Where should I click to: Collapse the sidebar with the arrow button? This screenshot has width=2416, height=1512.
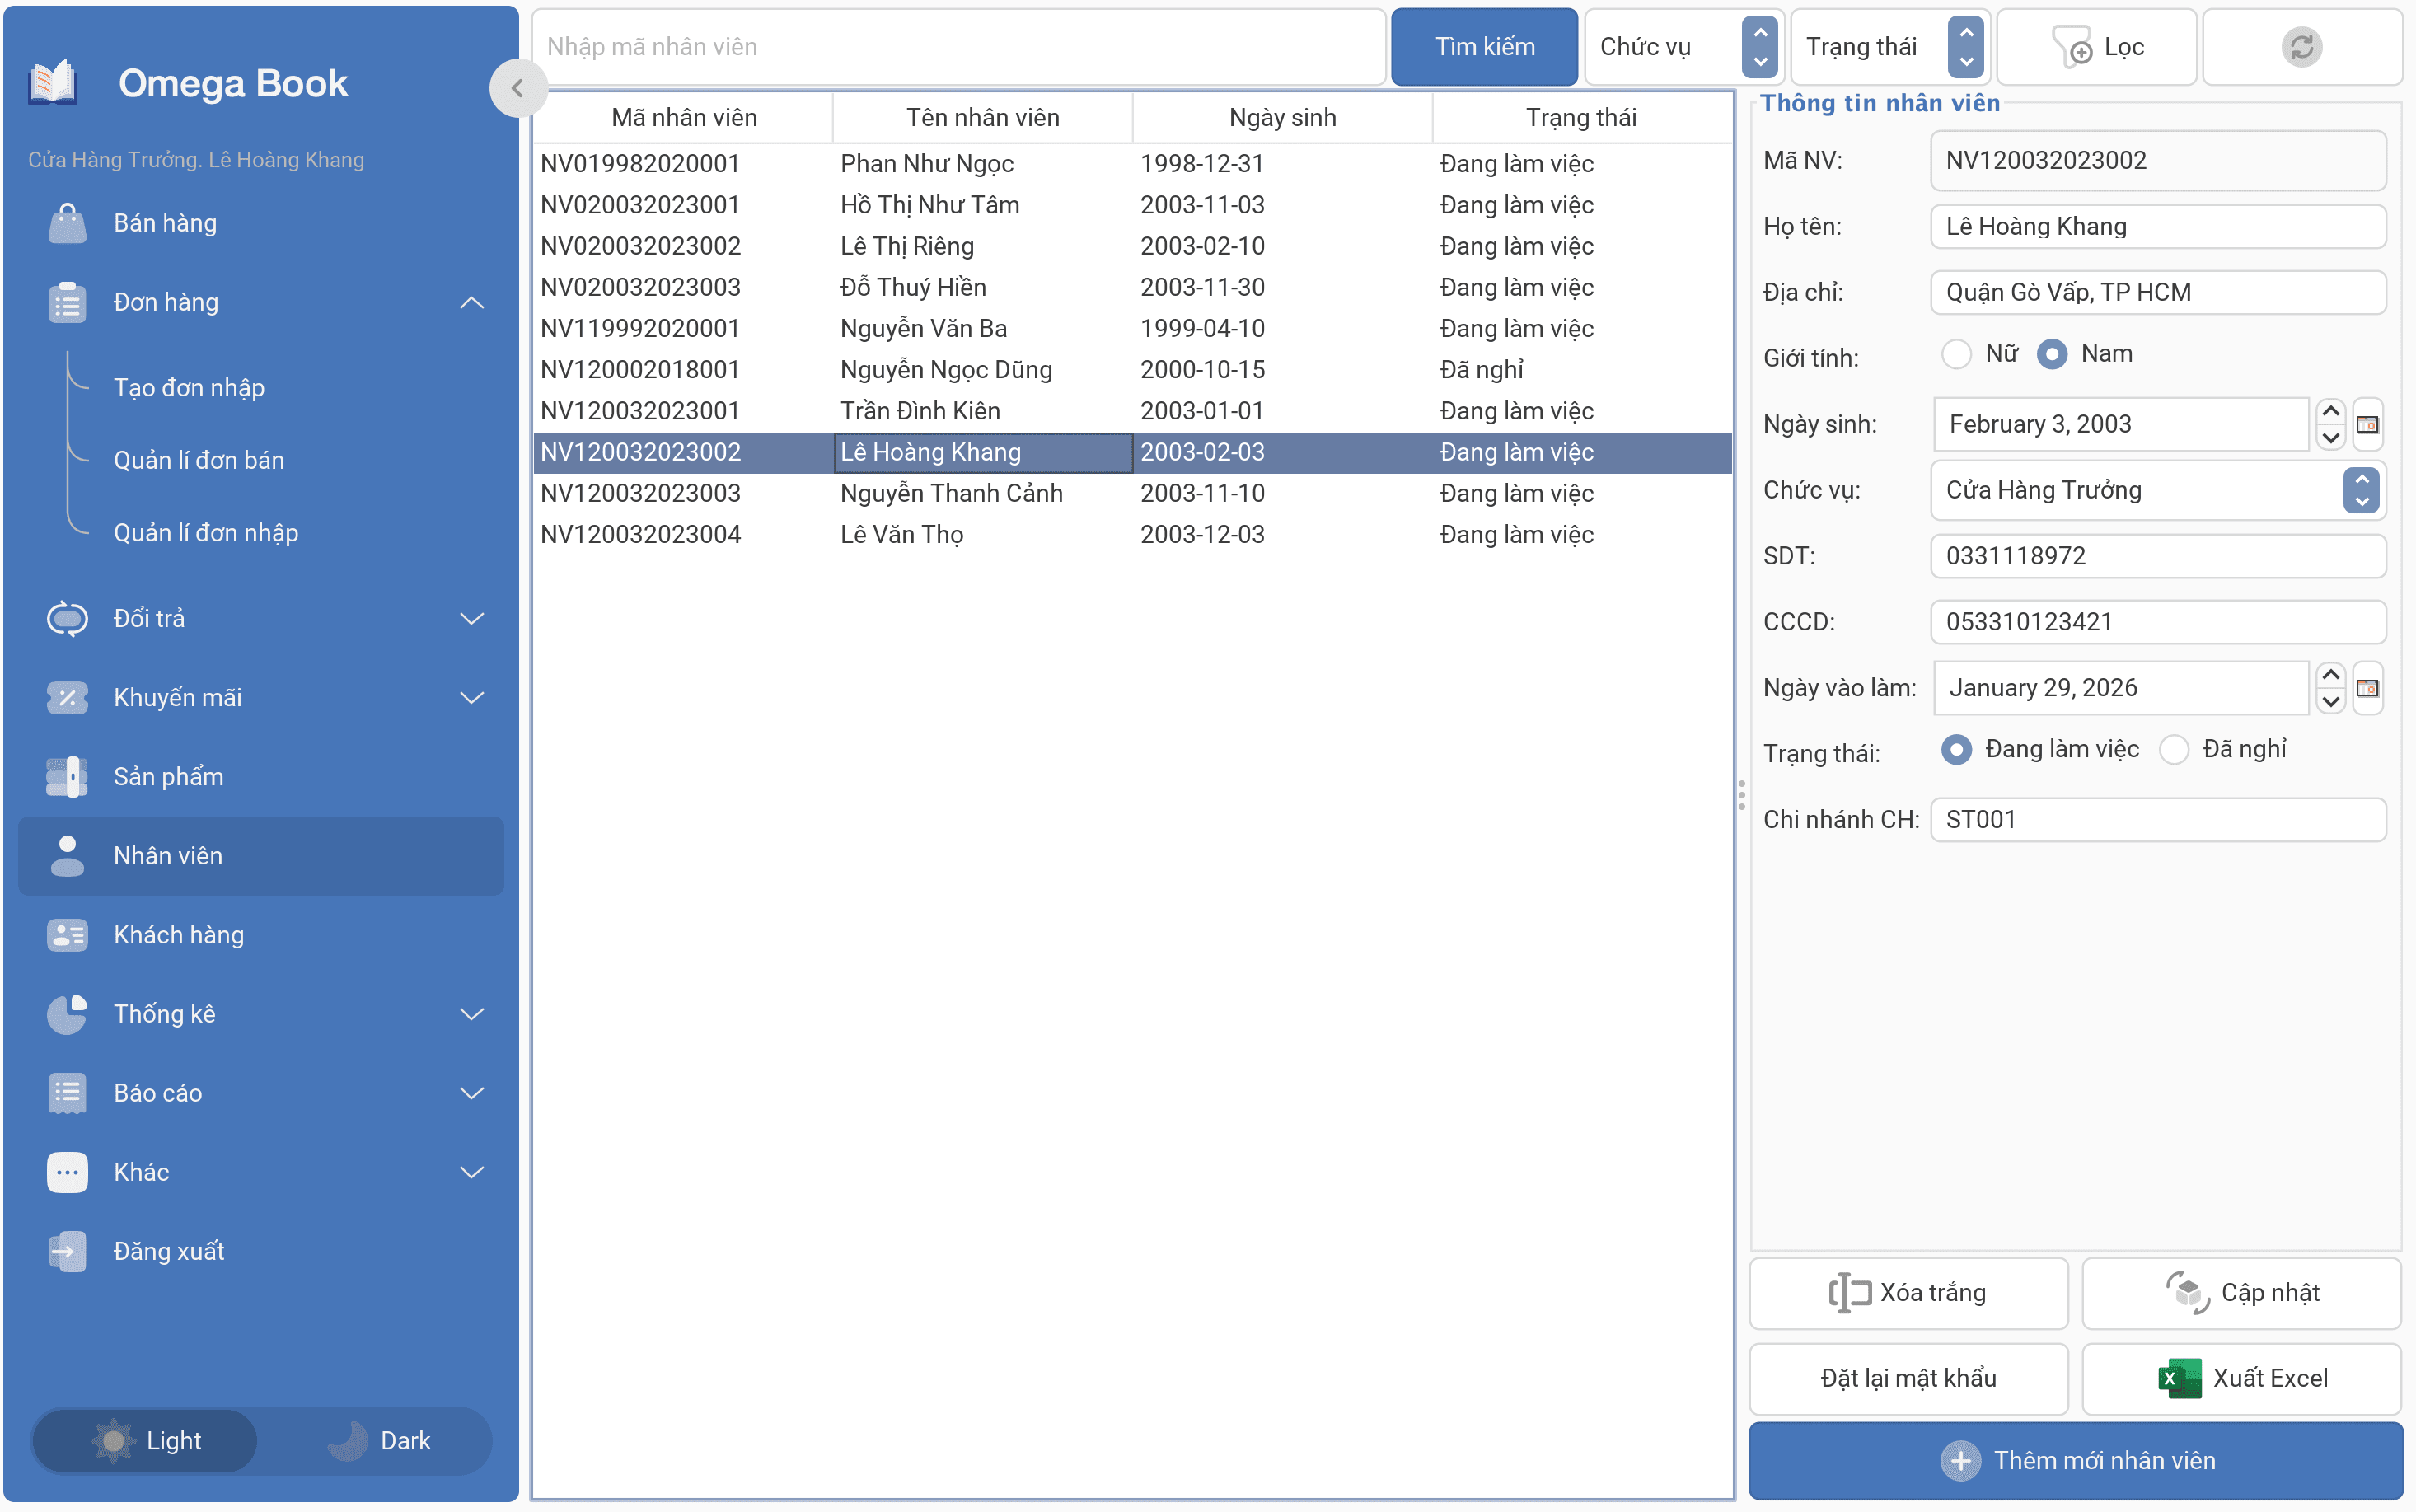coord(517,88)
